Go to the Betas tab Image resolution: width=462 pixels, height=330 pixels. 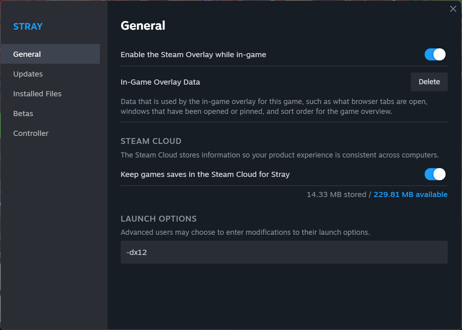tap(23, 114)
